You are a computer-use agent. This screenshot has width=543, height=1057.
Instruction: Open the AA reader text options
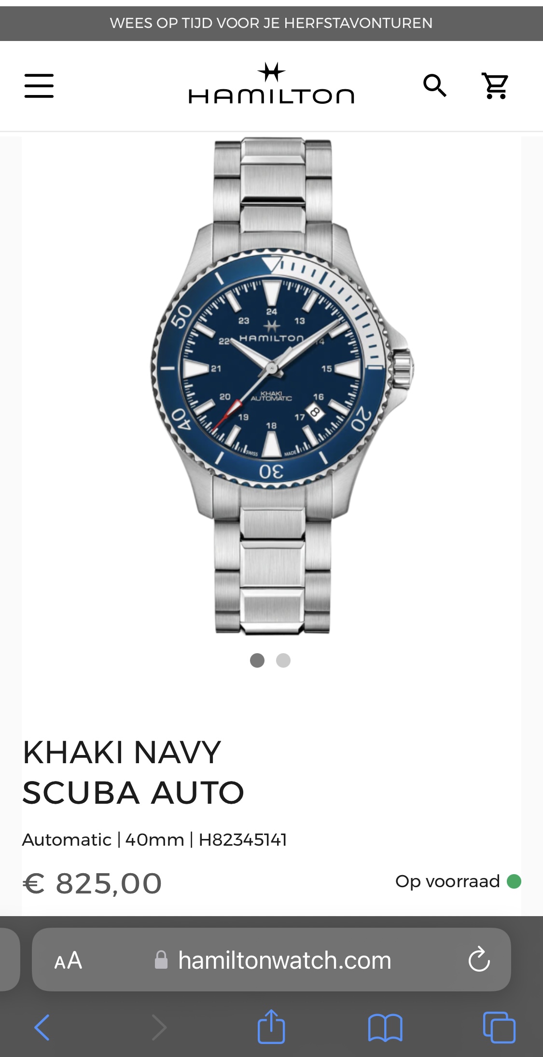point(68,961)
